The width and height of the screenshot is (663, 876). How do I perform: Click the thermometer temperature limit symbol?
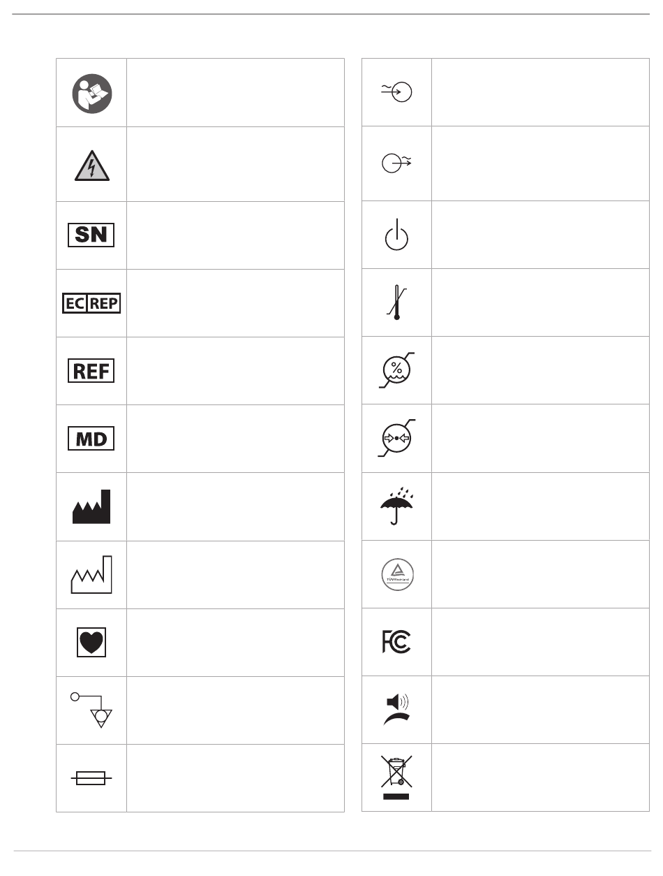(x=397, y=302)
